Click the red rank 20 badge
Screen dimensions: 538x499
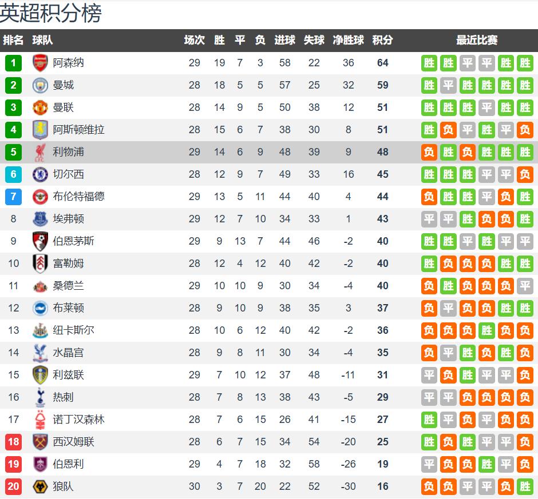[13, 486]
